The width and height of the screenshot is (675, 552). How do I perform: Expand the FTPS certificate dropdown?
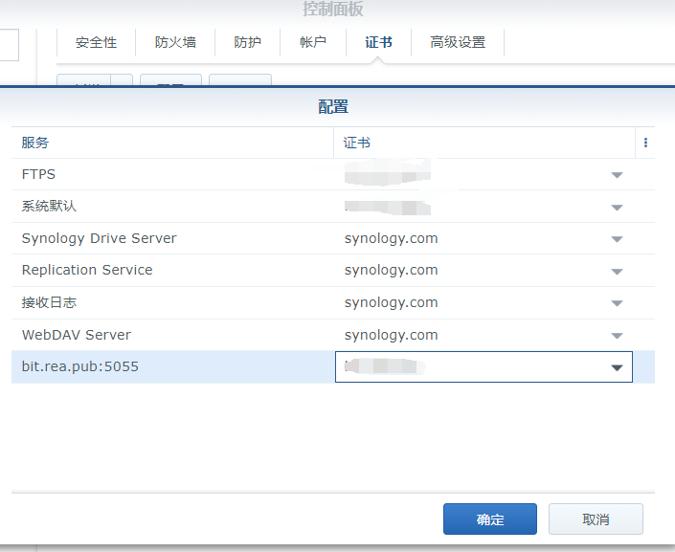tap(617, 175)
